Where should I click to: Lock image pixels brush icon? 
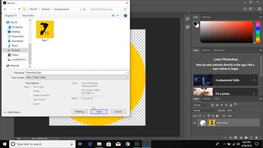[x=204, y=116]
